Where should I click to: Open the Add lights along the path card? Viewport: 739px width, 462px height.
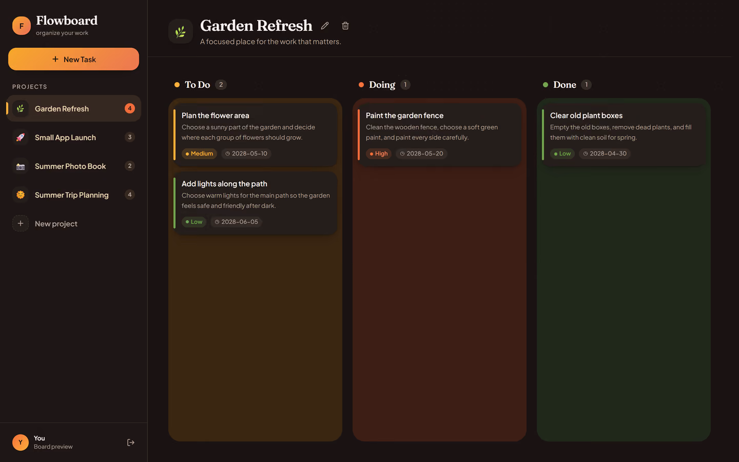pos(255,203)
